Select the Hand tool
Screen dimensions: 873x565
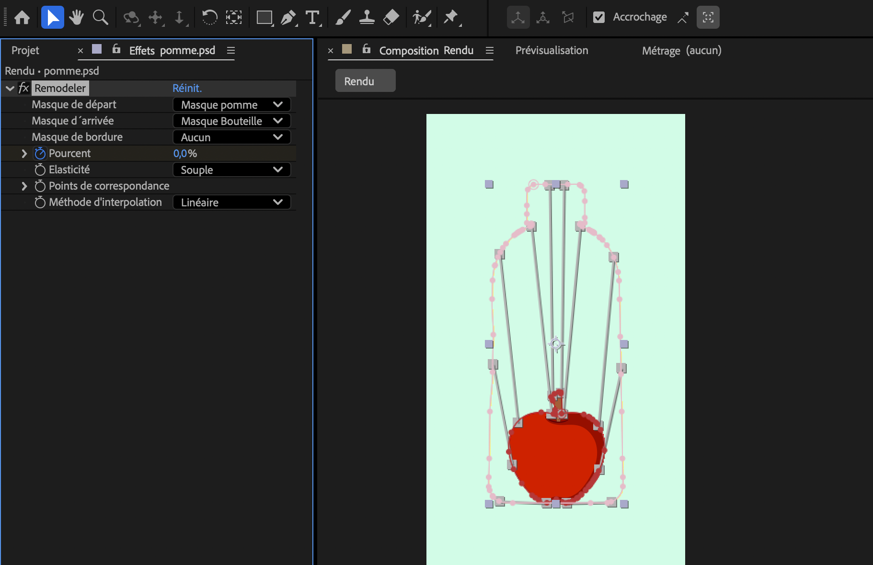(x=76, y=18)
